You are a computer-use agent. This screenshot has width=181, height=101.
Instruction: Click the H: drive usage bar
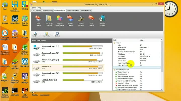click(82, 73)
